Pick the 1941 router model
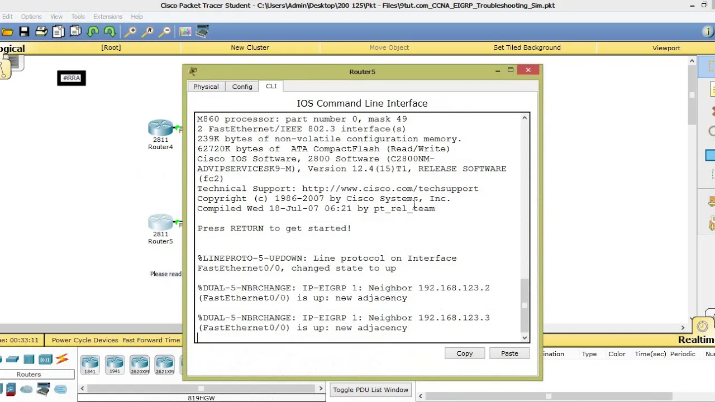This screenshot has height=402, width=715. point(115,365)
